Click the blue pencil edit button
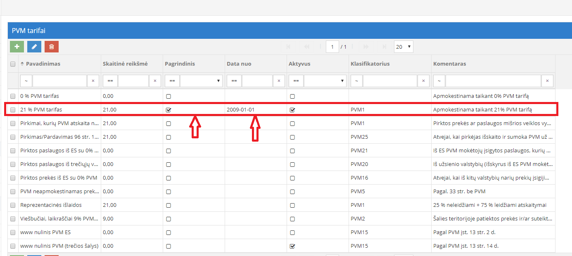 tap(34, 47)
